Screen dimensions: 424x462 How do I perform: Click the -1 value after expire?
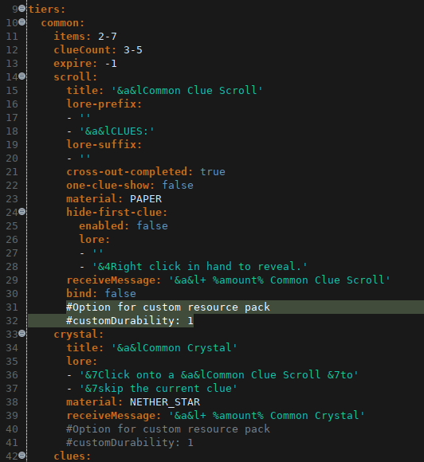click(x=111, y=64)
